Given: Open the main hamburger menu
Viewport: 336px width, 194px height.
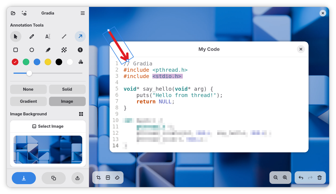Looking at the screenshot, I should (83, 13).
